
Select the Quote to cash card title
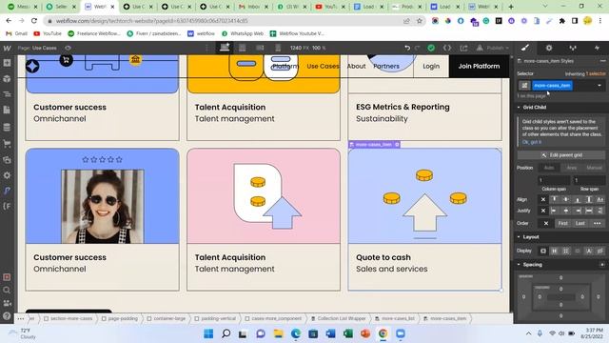(383, 257)
